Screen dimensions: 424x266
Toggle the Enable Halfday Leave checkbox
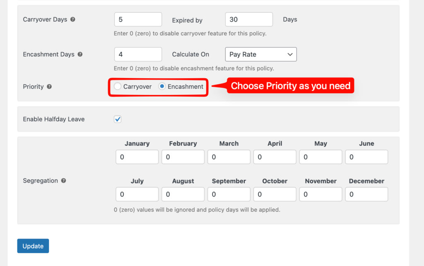[x=118, y=119]
